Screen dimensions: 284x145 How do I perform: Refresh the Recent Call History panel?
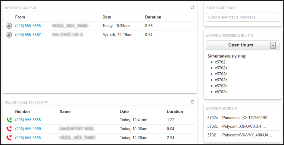pyautogui.click(x=192, y=102)
